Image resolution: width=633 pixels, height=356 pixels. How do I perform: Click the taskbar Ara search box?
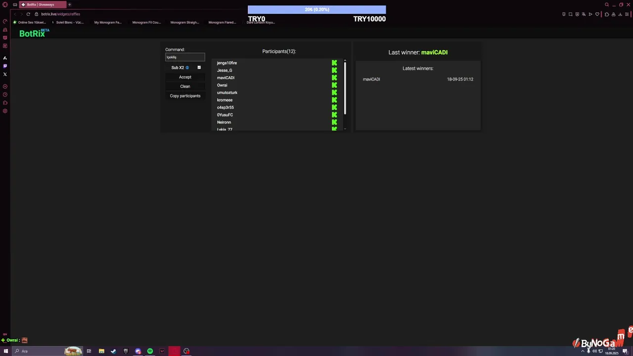(47, 351)
